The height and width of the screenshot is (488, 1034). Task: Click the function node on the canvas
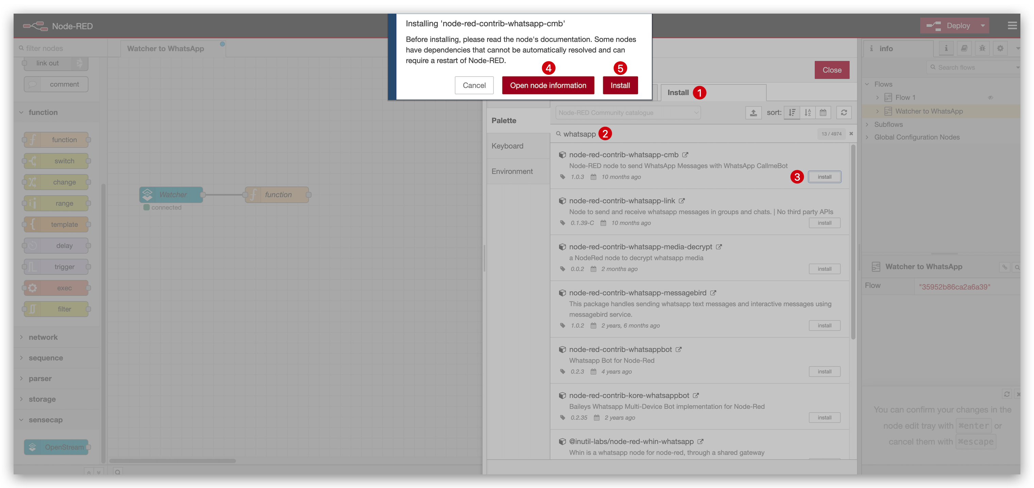click(277, 195)
